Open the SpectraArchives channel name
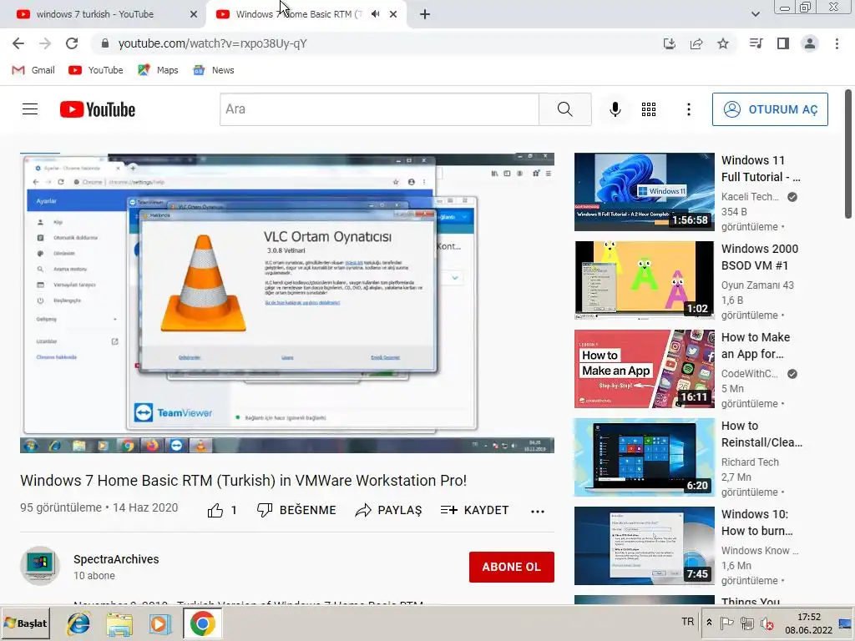Viewport: 855px width, 641px height. click(116, 559)
